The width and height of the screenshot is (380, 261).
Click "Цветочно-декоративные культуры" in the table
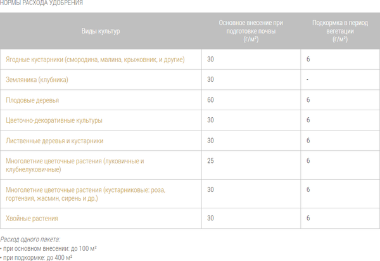point(54,120)
